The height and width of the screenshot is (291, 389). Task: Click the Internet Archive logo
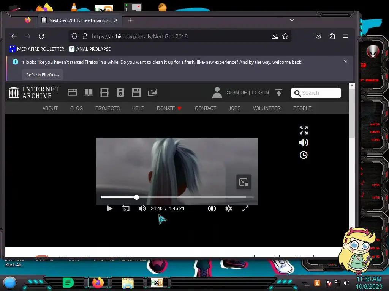click(34, 92)
